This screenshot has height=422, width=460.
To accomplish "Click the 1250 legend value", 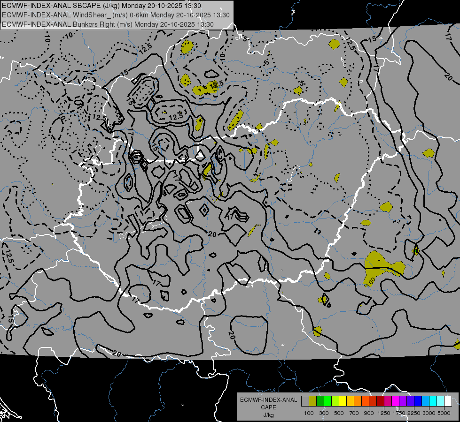I will tap(384, 413).
